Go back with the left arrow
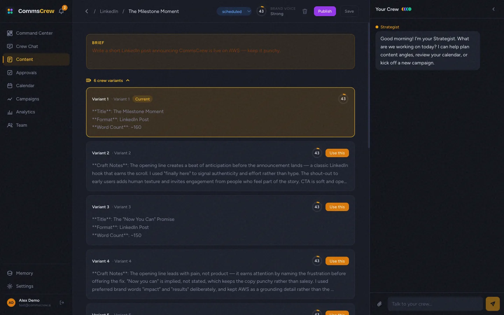The image size is (504, 315). (x=87, y=11)
